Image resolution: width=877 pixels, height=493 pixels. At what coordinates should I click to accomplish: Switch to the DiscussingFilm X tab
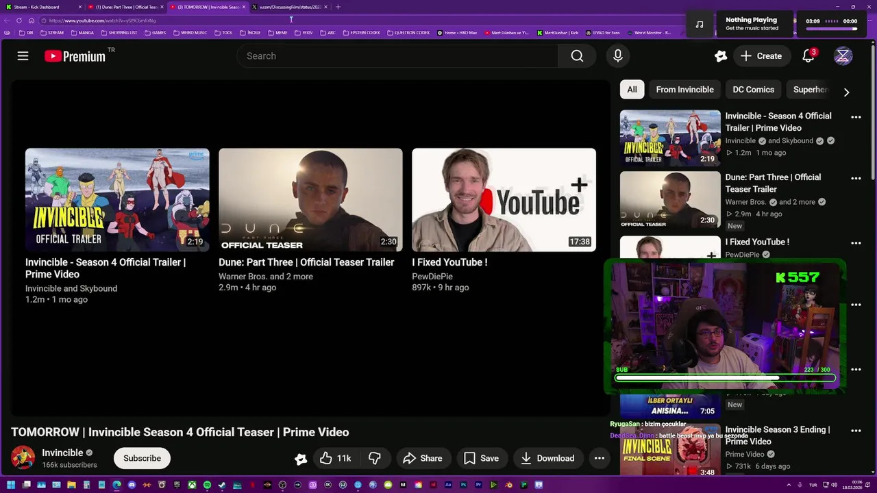click(290, 7)
